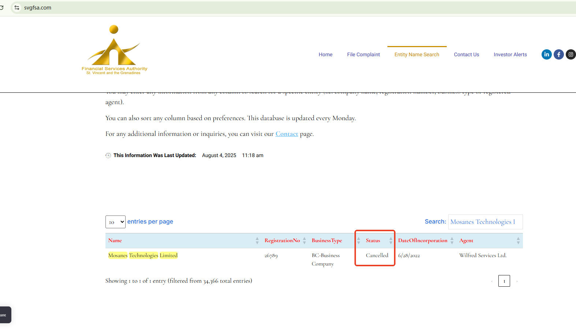Click agent Wilfred Services Ltd.
The height and width of the screenshot is (332, 576).
(483, 255)
